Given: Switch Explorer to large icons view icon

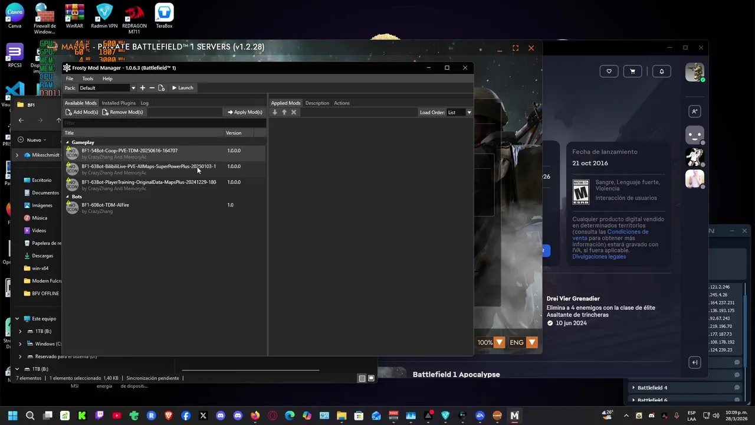Looking at the screenshot, I should pos(371,378).
